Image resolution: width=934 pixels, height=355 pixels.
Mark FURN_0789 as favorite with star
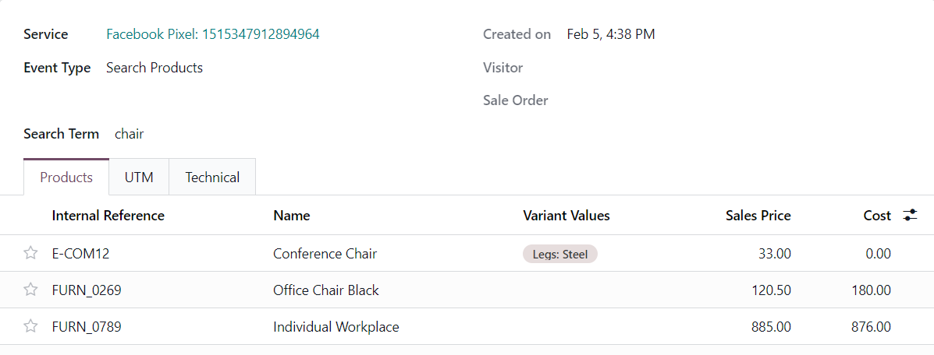30,326
